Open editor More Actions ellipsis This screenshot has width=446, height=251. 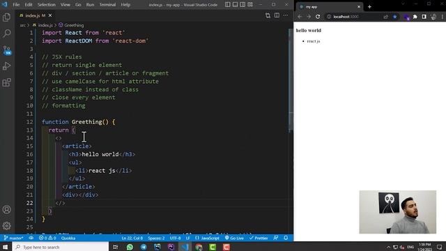(286, 15)
